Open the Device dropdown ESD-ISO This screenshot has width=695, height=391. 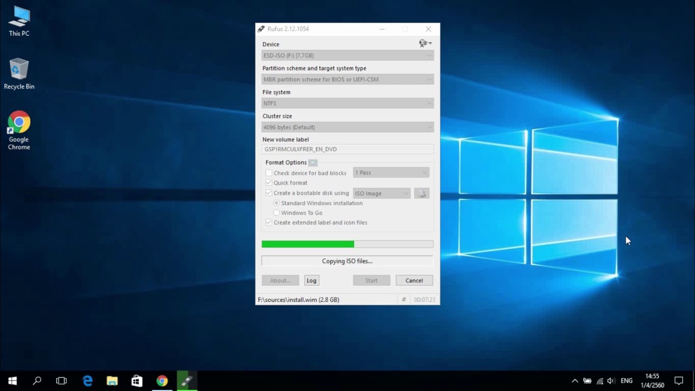[347, 55]
